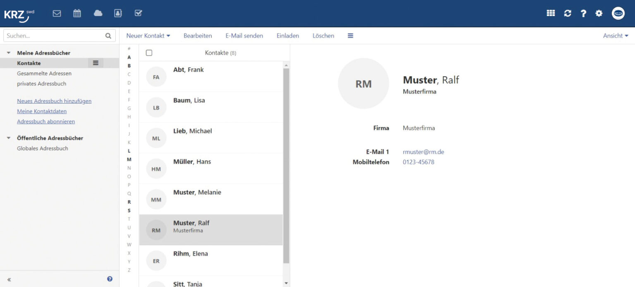Image resolution: width=635 pixels, height=287 pixels.
Task: Collapse the Meine Adressbücher section
Action: [x=9, y=53]
